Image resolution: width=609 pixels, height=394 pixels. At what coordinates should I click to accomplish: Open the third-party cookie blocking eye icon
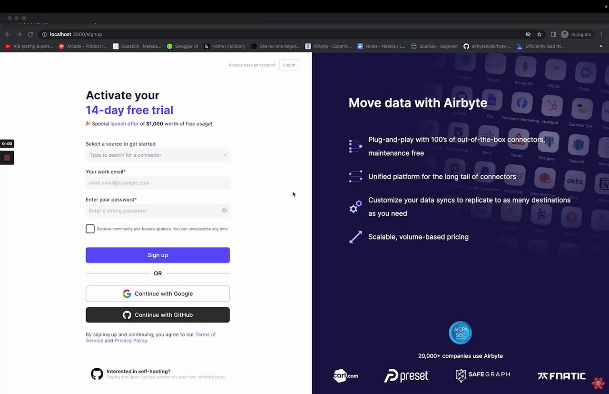pos(528,34)
